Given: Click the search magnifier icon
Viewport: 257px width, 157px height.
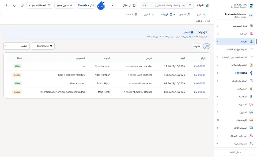Looking at the screenshot, I should click(x=190, y=5).
